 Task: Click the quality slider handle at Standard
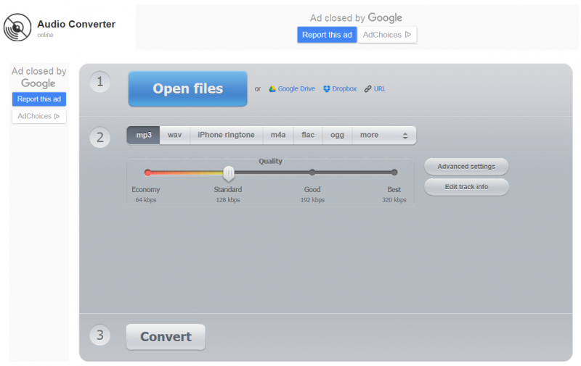229,173
